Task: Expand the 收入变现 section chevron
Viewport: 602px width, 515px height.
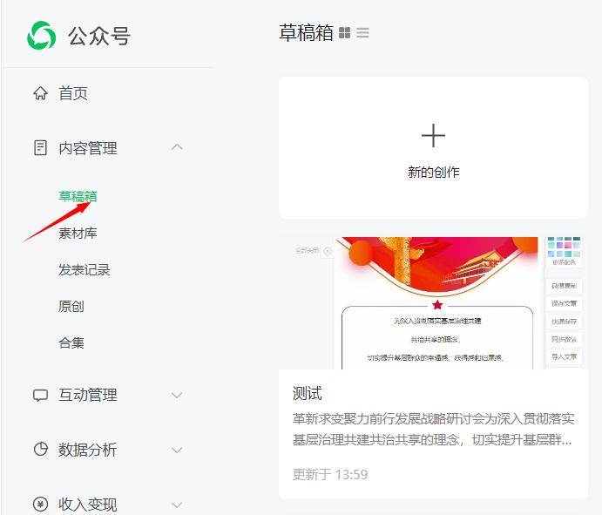Action: pyautogui.click(x=177, y=505)
